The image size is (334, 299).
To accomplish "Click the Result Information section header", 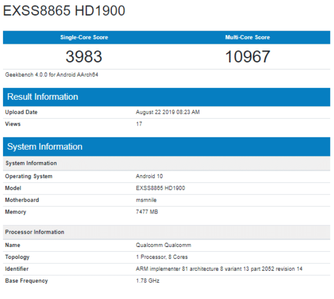I will [x=166, y=97].
